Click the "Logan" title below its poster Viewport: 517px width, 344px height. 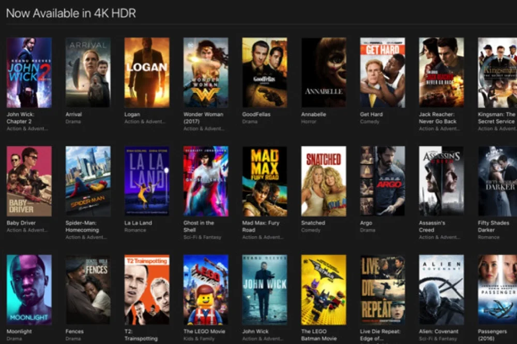[x=132, y=114]
